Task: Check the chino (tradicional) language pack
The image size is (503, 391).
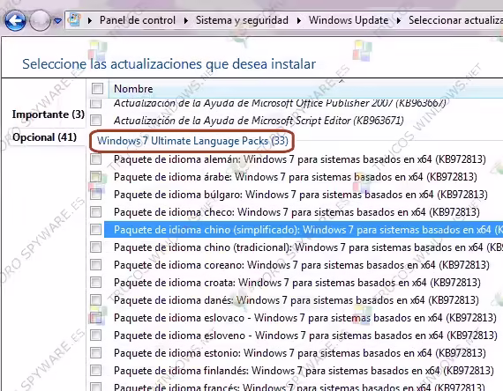Action: coord(95,247)
